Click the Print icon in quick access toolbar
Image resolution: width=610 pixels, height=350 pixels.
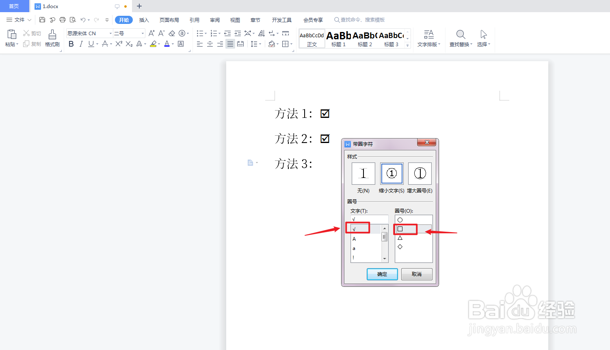click(x=63, y=20)
